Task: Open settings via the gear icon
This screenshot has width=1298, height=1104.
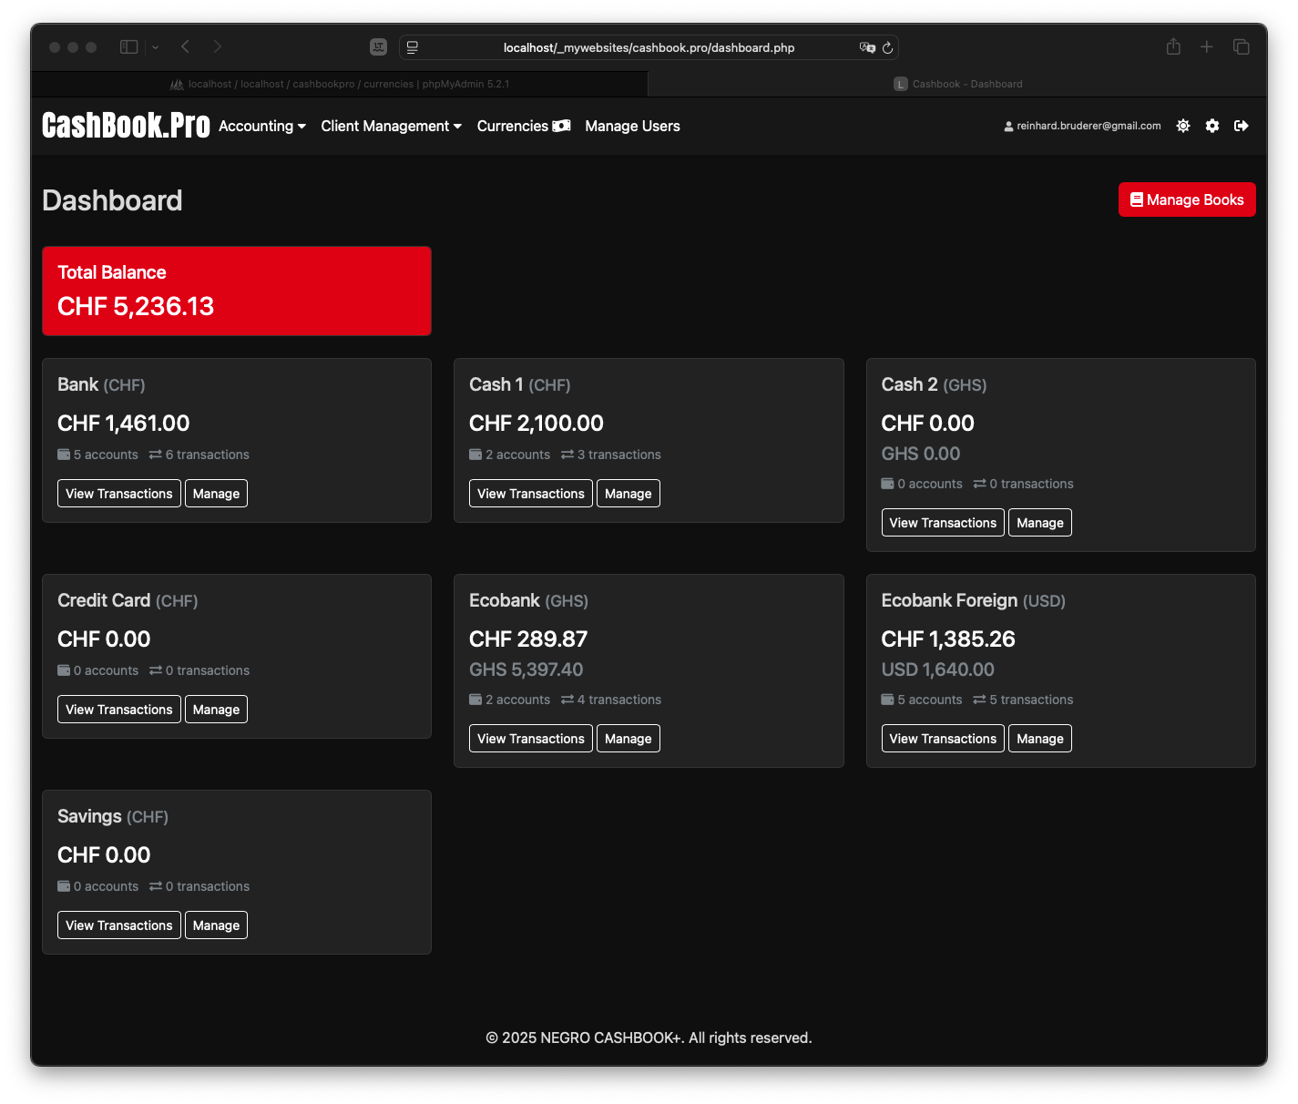Action: [1211, 126]
